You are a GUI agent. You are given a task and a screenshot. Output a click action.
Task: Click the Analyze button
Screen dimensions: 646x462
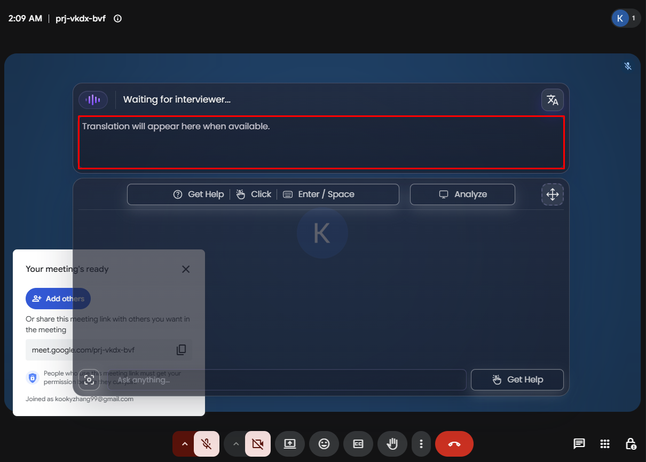[x=462, y=194]
